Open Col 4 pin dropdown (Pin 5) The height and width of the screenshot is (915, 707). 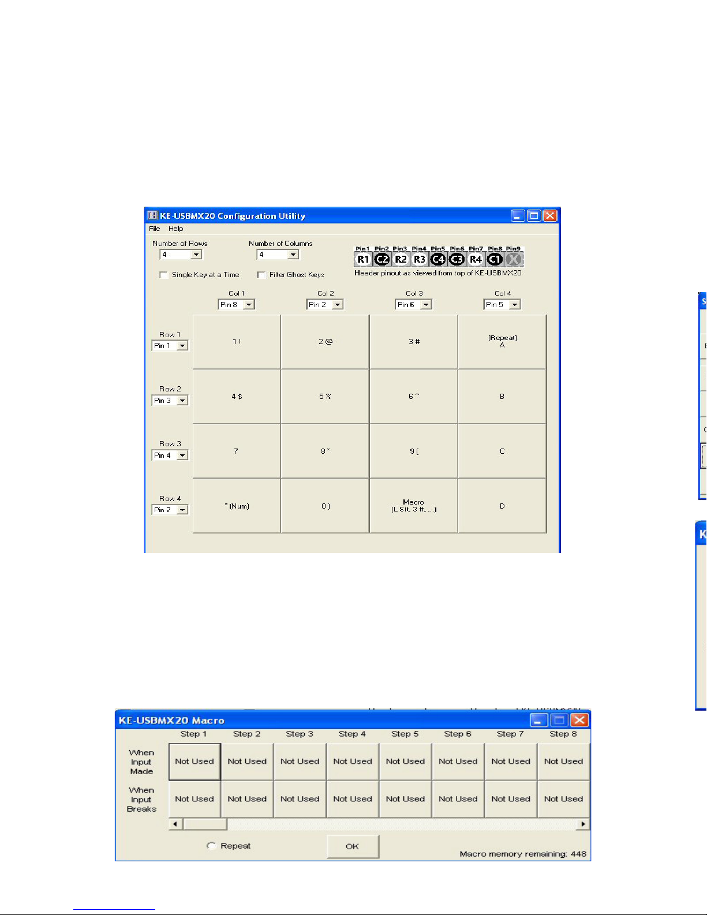click(x=515, y=305)
